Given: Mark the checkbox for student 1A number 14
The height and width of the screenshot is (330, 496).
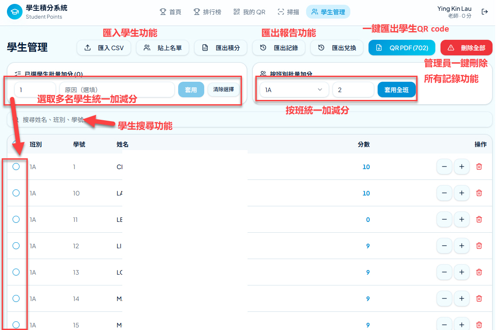Looking at the screenshot, I should tap(16, 298).
